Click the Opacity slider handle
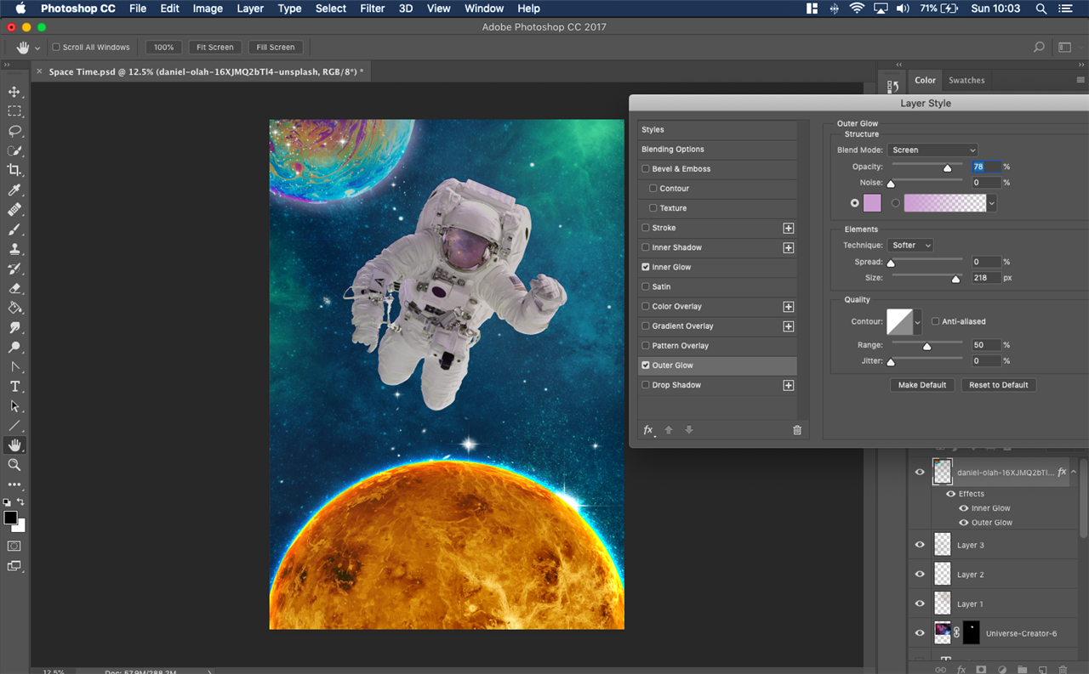Viewport: 1089px width, 674px height. pyautogui.click(x=947, y=168)
